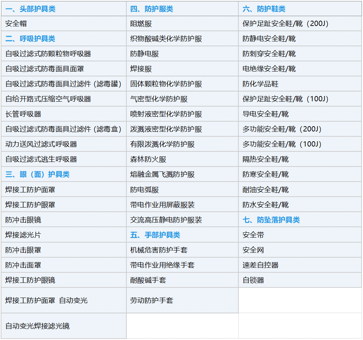Select 导电安全鞋/靴 cell
The height and width of the screenshot is (340, 363).
(x=300, y=114)
